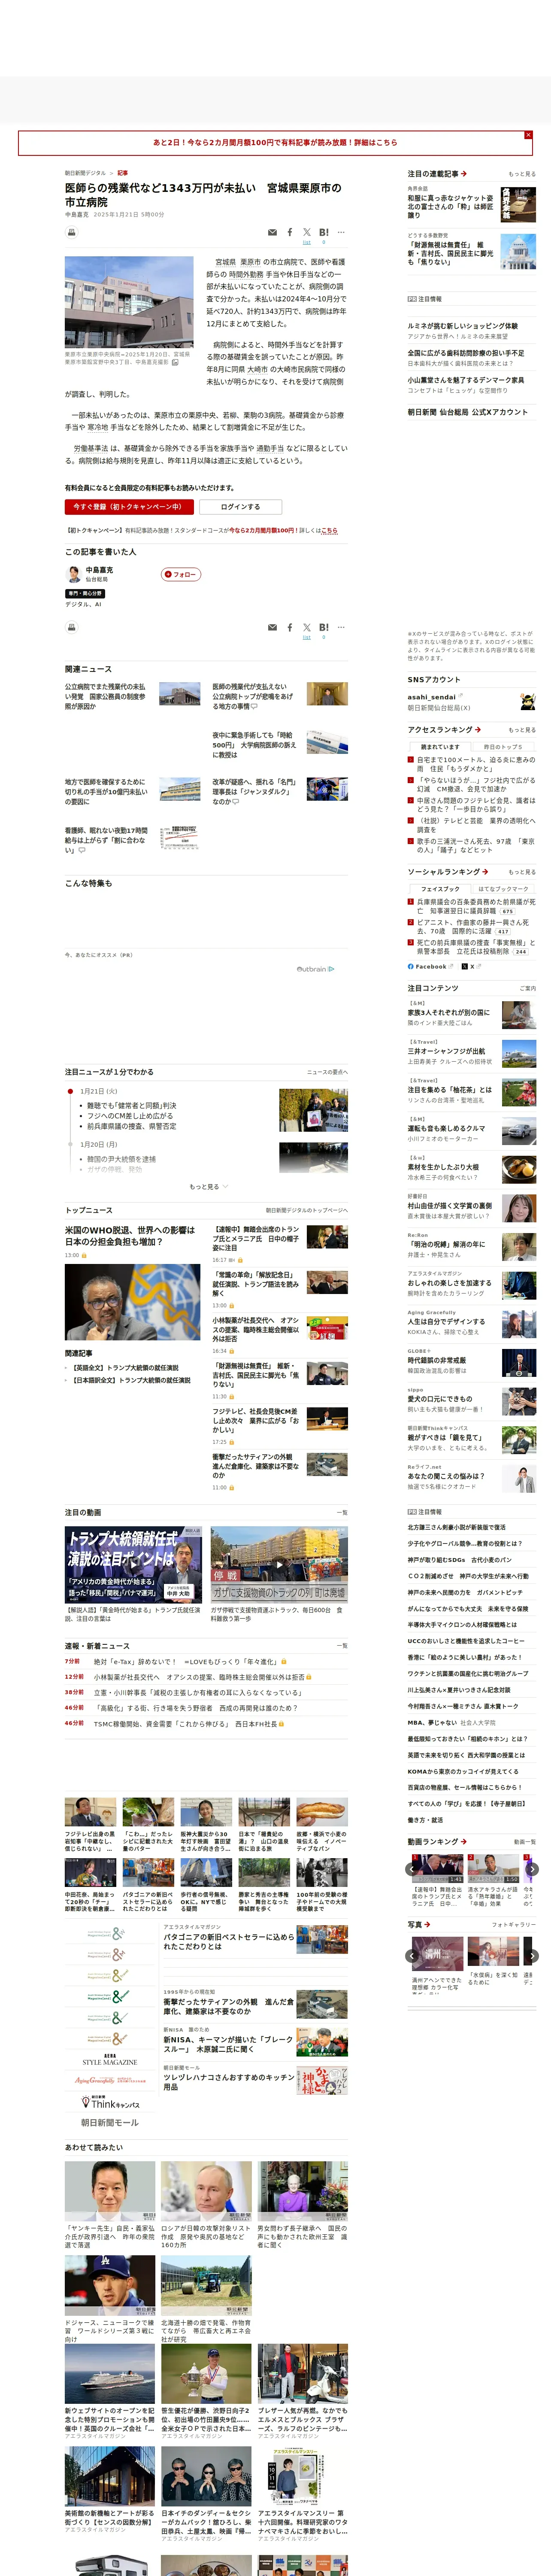
Task: Click もっと見る beside アクセスランキング
Action: coord(522,730)
